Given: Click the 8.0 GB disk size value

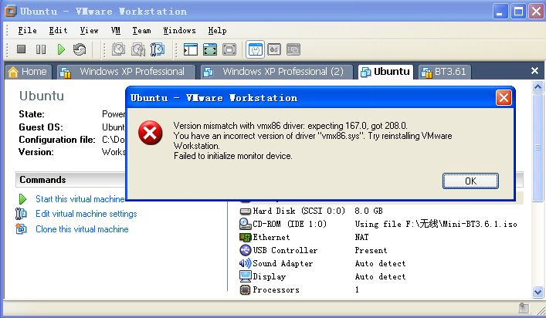Looking at the screenshot, I should [x=368, y=211].
